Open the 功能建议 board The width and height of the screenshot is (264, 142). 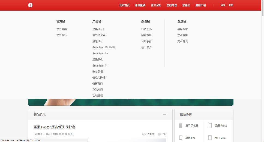[97, 96]
